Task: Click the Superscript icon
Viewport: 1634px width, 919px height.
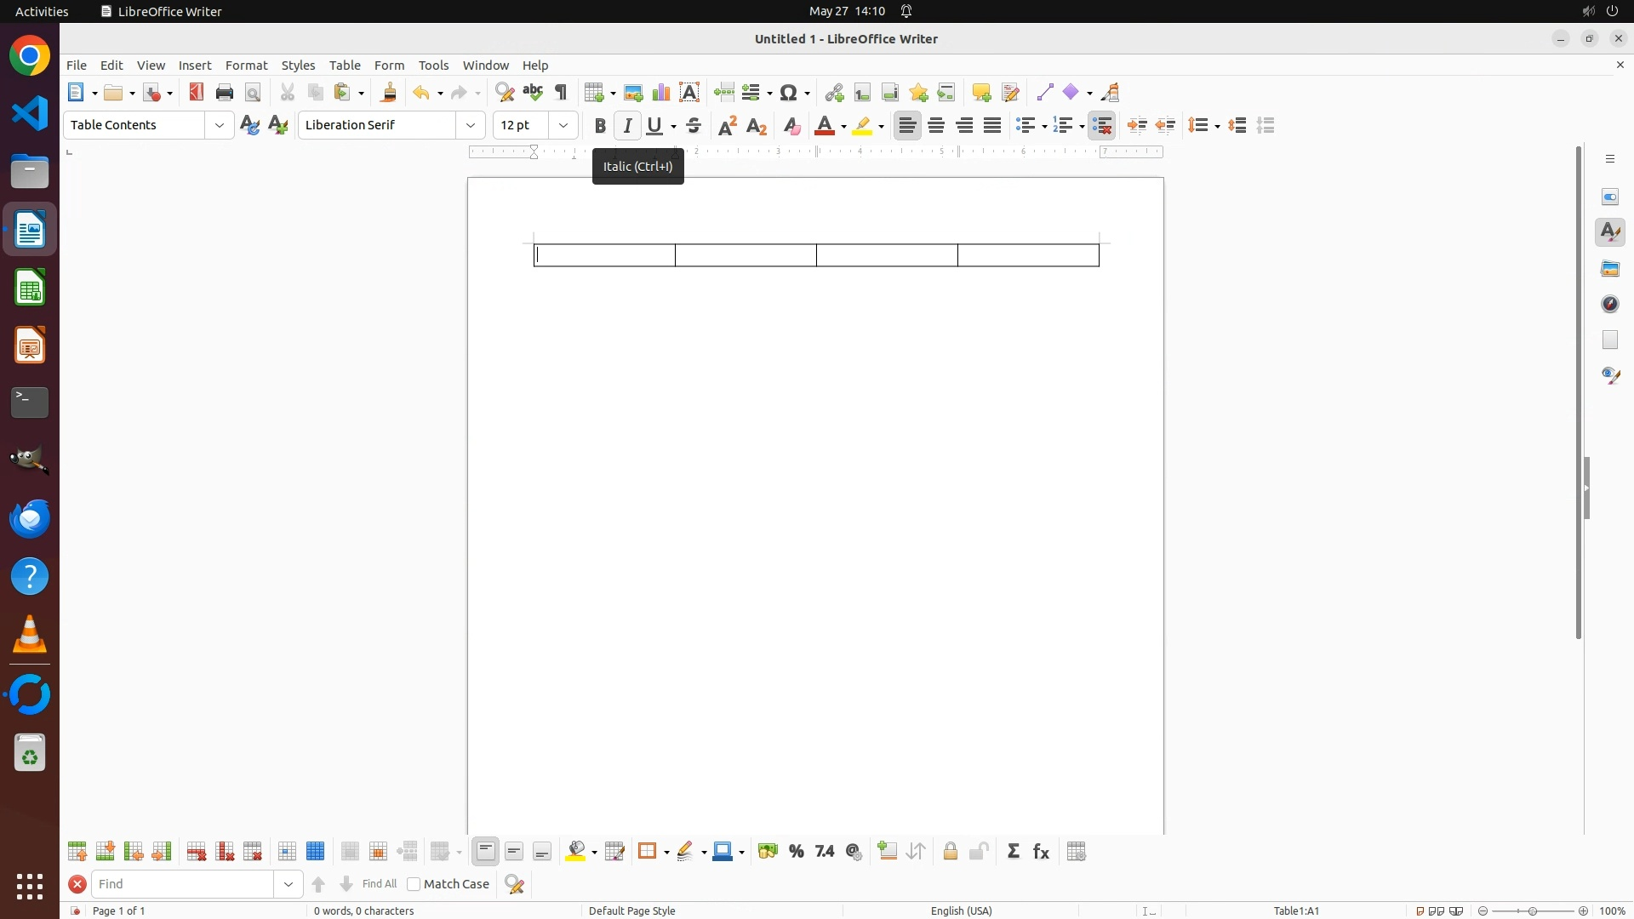Action: point(728,126)
